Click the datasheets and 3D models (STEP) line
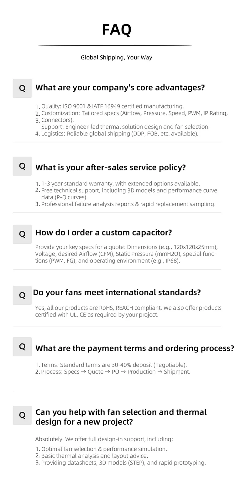Screen dimensions: 235x496 (123, 463)
